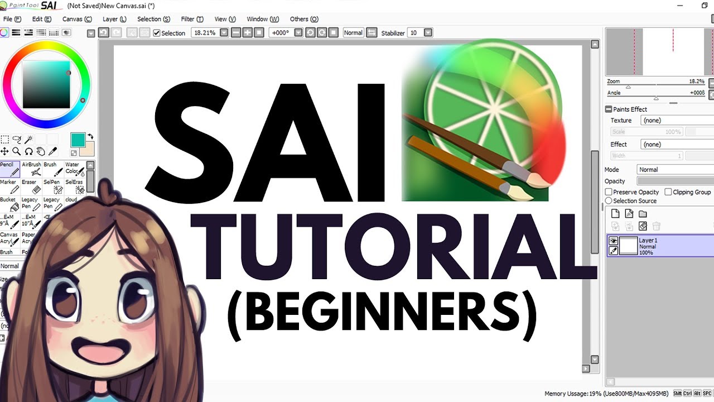Hide Layer1 with the eye icon
Image resolution: width=714 pixels, height=402 pixels.
(x=613, y=241)
